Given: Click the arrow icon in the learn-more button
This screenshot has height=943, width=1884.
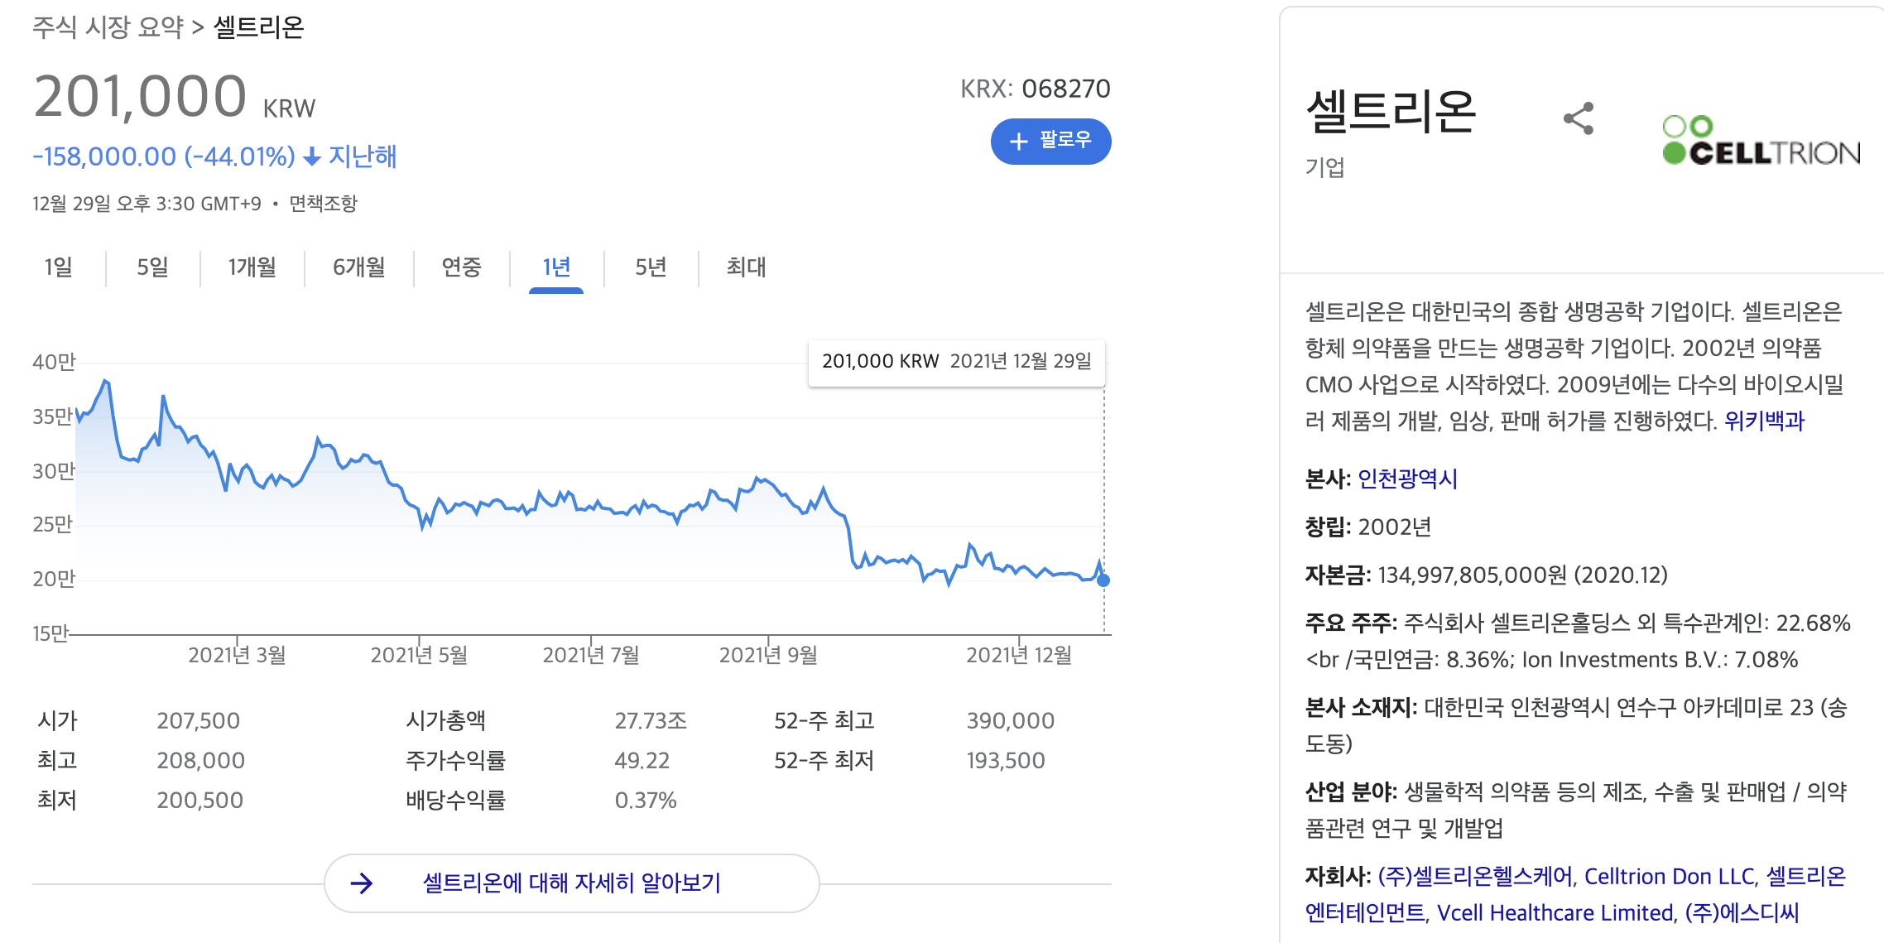Looking at the screenshot, I should pos(362,883).
